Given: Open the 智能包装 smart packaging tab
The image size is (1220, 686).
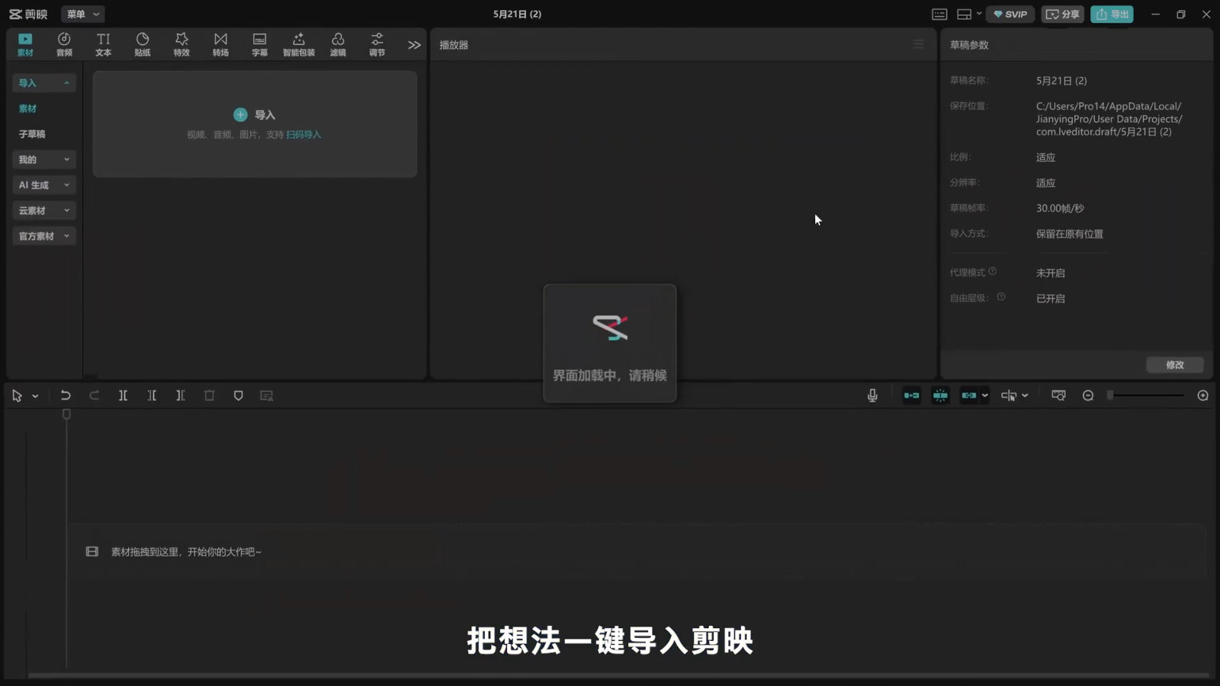Looking at the screenshot, I should click(299, 44).
